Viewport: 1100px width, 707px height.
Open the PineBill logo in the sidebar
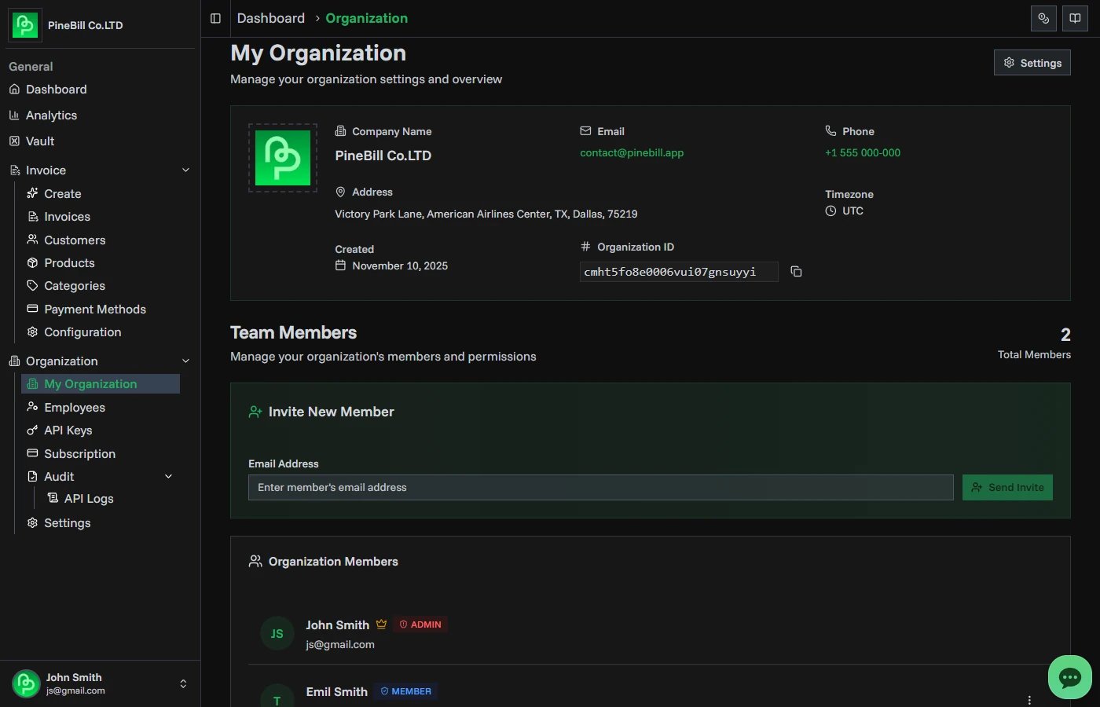point(24,24)
